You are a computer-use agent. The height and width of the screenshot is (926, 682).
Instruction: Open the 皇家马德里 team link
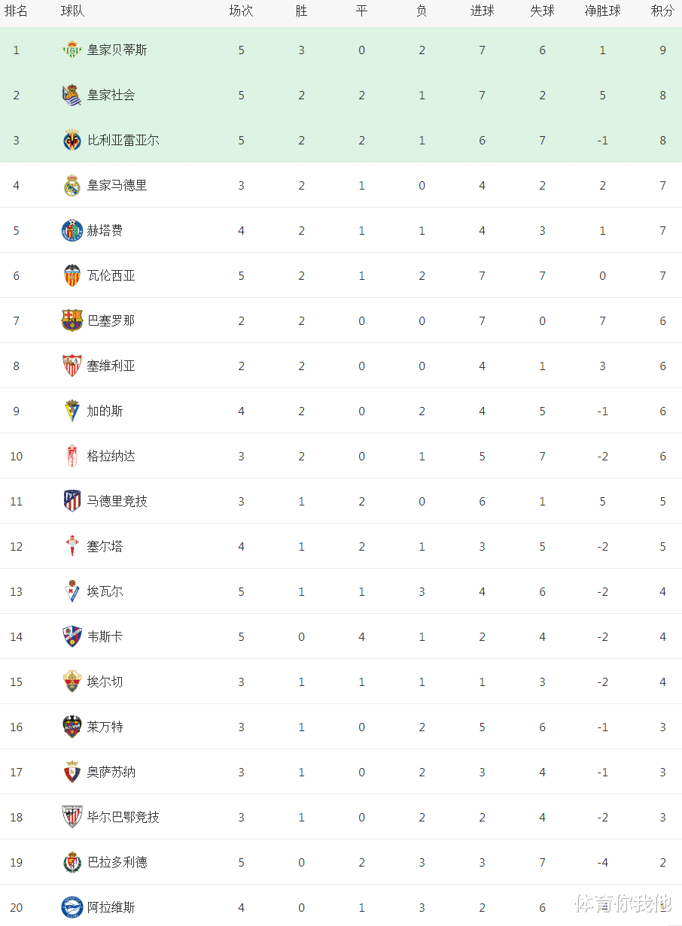[117, 185]
